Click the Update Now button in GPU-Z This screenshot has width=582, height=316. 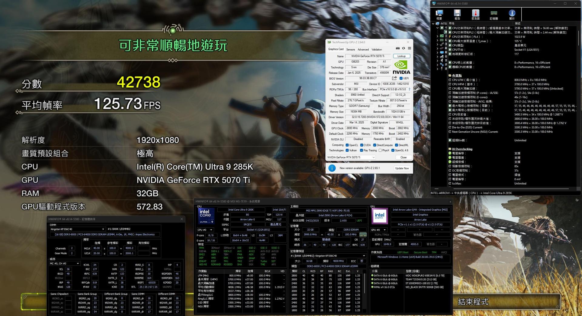coord(402,168)
